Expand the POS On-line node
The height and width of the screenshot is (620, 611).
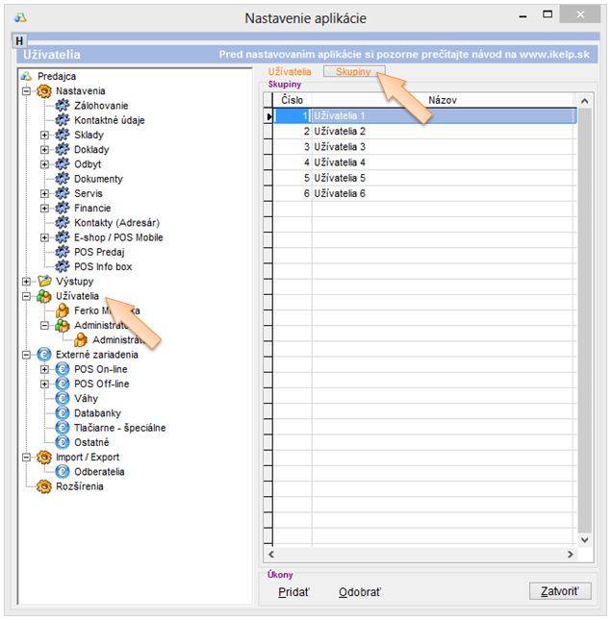pyautogui.click(x=44, y=369)
